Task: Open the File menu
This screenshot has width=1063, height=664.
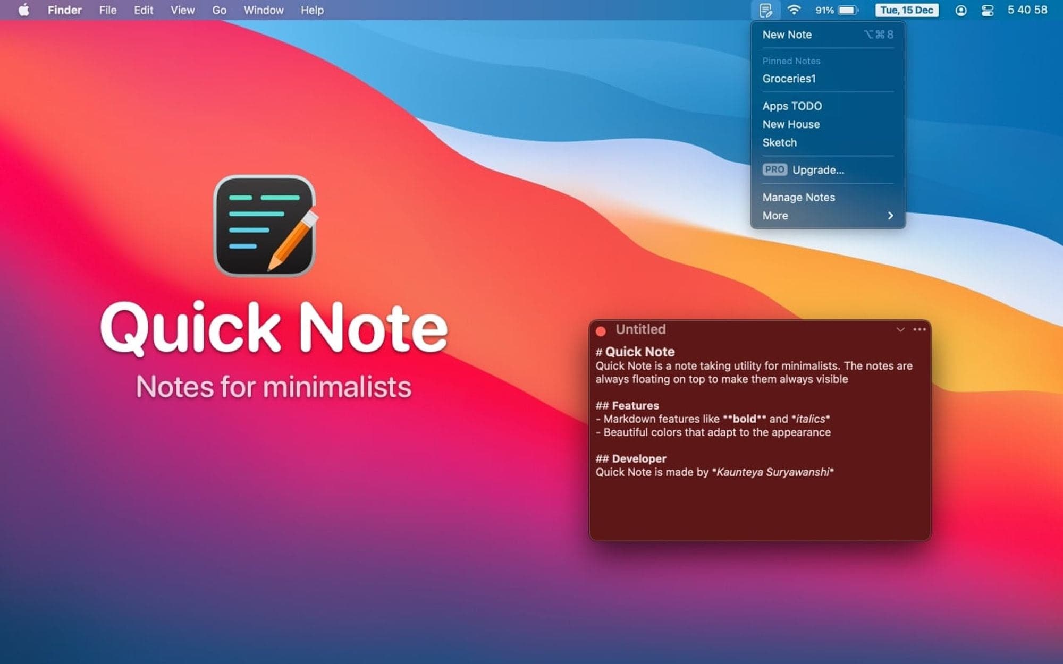Action: click(x=108, y=10)
